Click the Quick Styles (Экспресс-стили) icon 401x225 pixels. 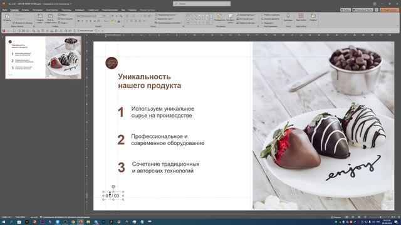pyautogui.click(x=231, y=18)
